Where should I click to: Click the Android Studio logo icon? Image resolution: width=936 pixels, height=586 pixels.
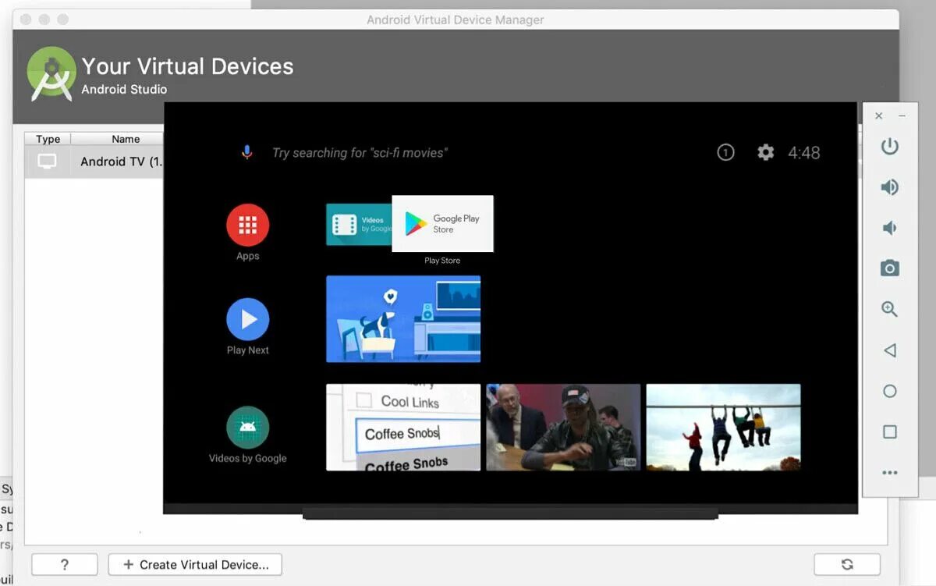[51, 74]
